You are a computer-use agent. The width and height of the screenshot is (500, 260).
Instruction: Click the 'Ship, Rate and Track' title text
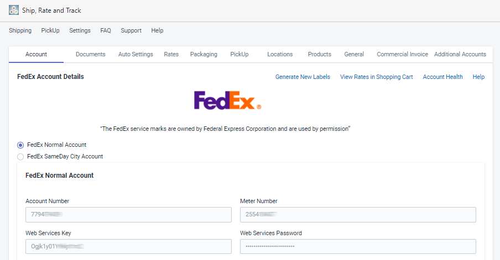(51, 10)
